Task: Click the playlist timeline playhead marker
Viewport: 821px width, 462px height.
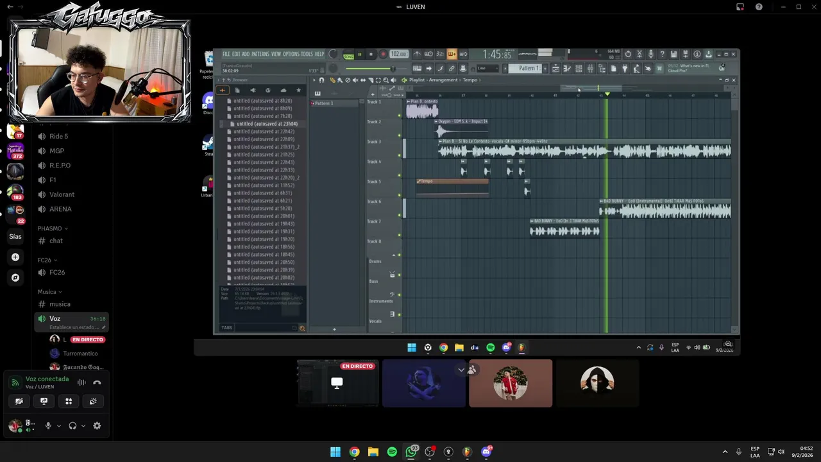Action: coord(607,94)
